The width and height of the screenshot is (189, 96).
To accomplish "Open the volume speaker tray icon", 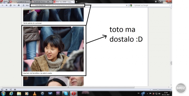I will [x=160, y=94].
